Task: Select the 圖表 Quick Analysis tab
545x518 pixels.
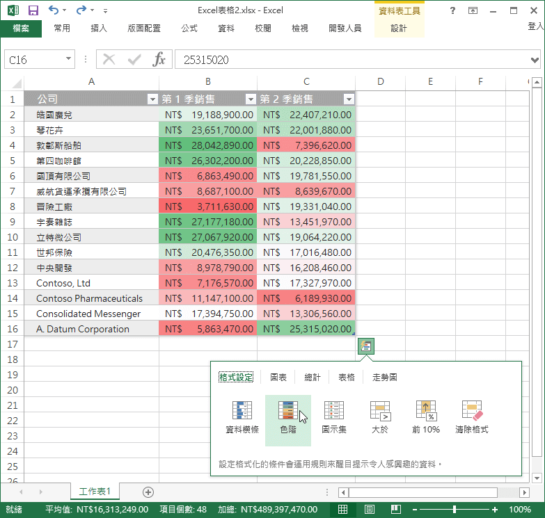Action: (x=278, y=377)
